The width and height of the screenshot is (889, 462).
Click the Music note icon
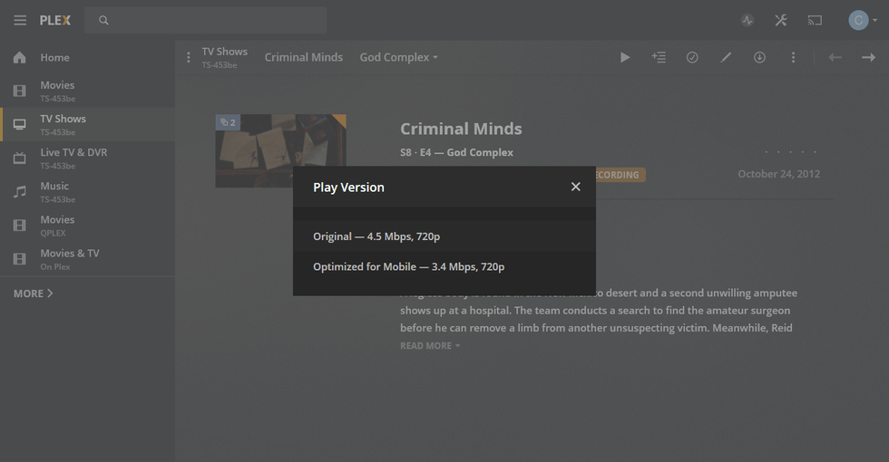pyautogui.click(x=20, y=192)
